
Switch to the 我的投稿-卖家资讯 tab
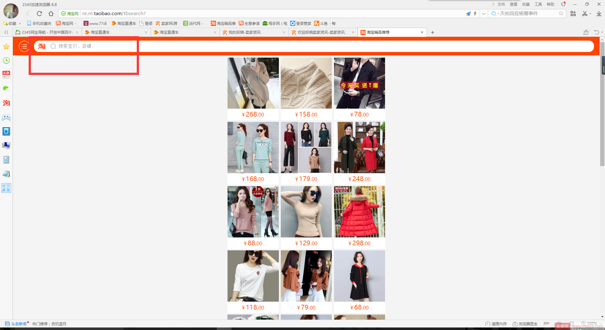click(254, 32)
